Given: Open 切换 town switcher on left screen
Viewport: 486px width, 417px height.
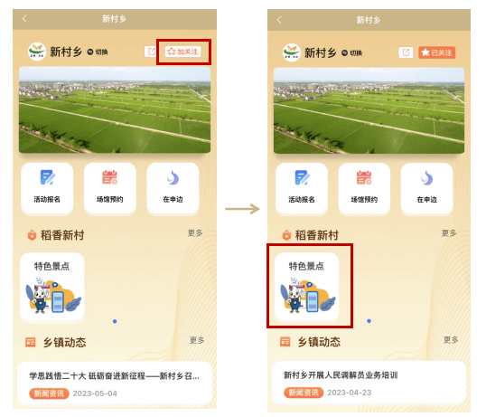Looking at the screenshot, I should click(x=98, y=52).
